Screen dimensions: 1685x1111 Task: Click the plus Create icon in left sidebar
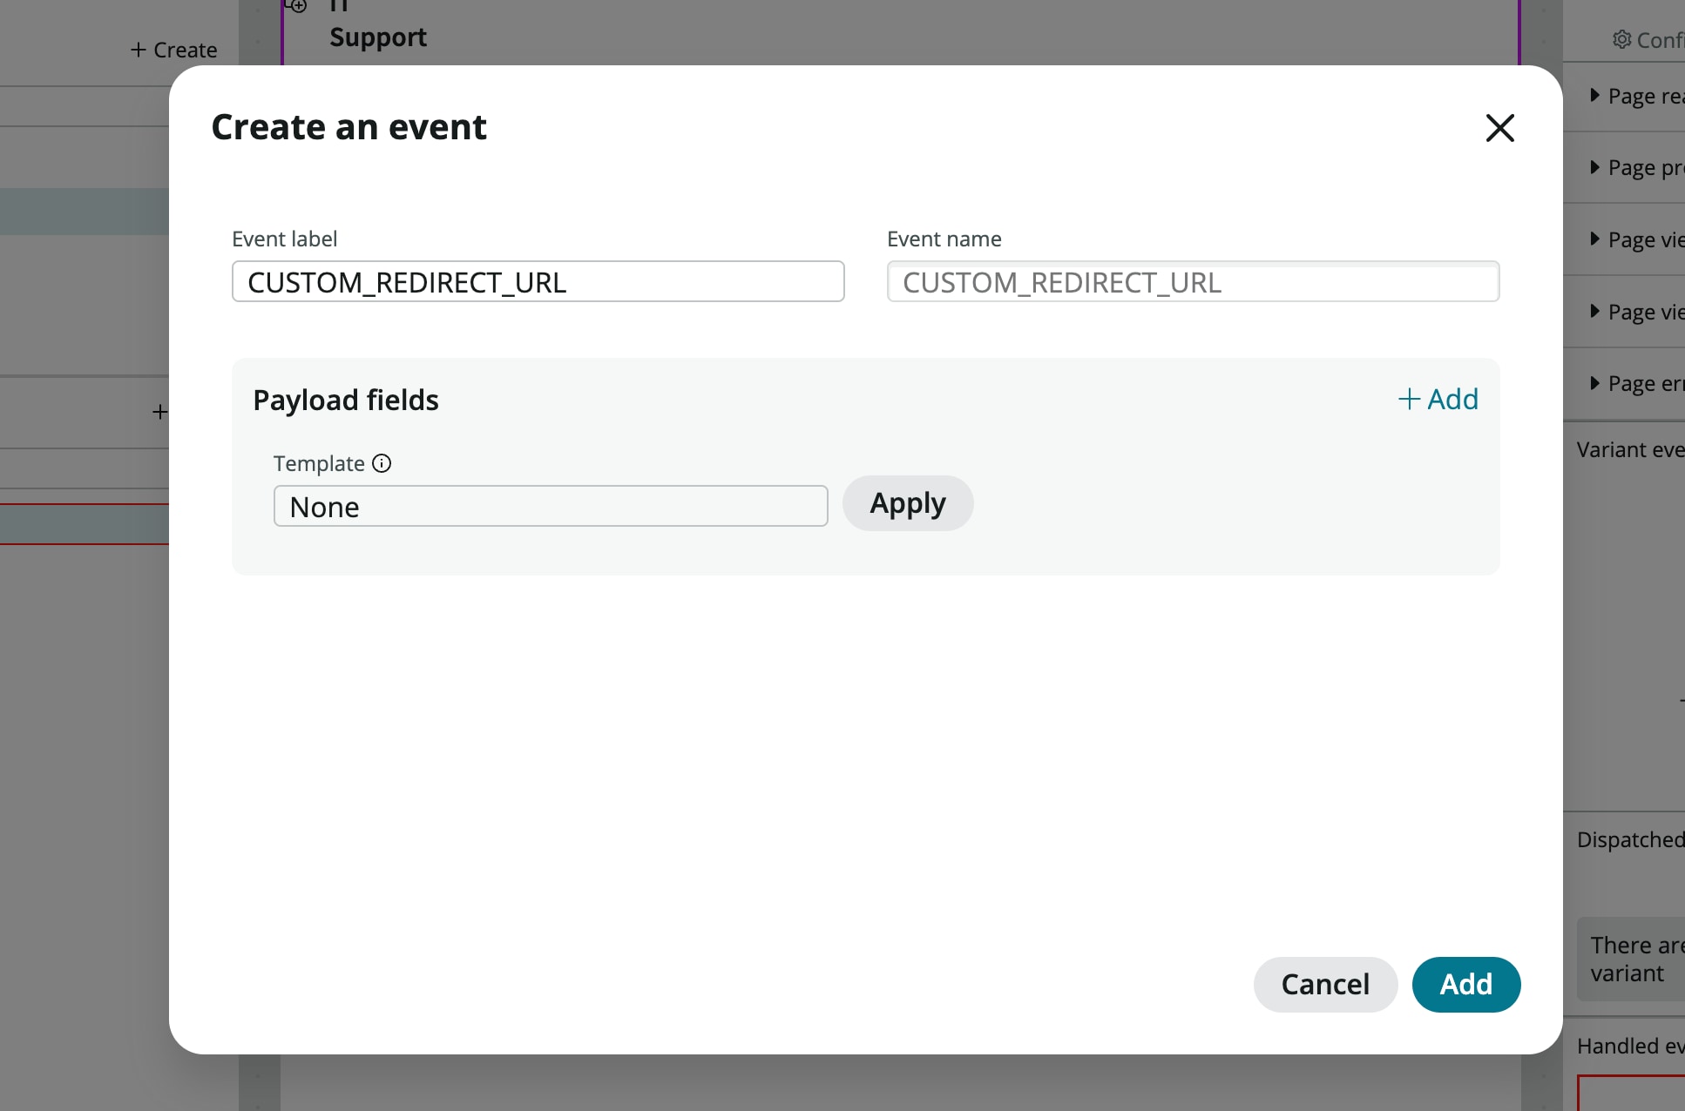pos(139,50)
